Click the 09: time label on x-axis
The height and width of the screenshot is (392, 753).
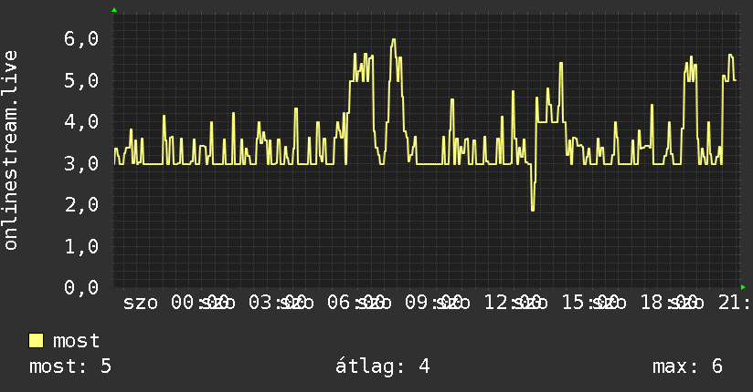pos(419,303)
